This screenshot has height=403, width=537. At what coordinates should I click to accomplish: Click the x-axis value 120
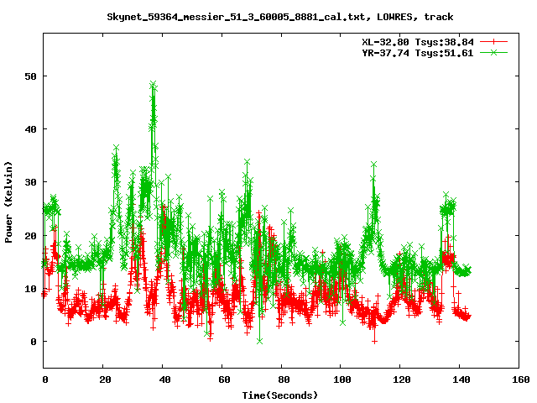(402, 379)
